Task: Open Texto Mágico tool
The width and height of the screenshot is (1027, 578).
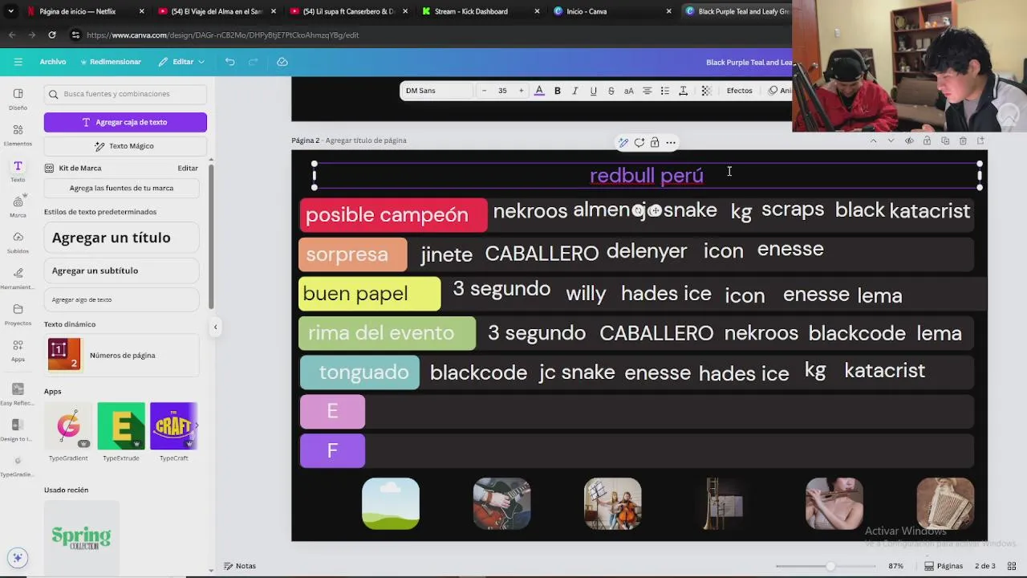Action: (x=125, y=146)
